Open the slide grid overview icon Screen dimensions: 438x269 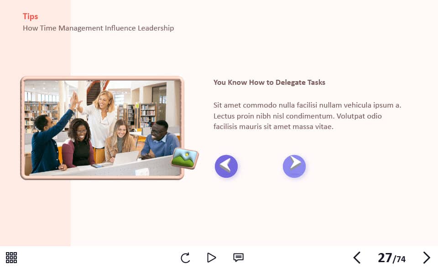coord(11,258)
